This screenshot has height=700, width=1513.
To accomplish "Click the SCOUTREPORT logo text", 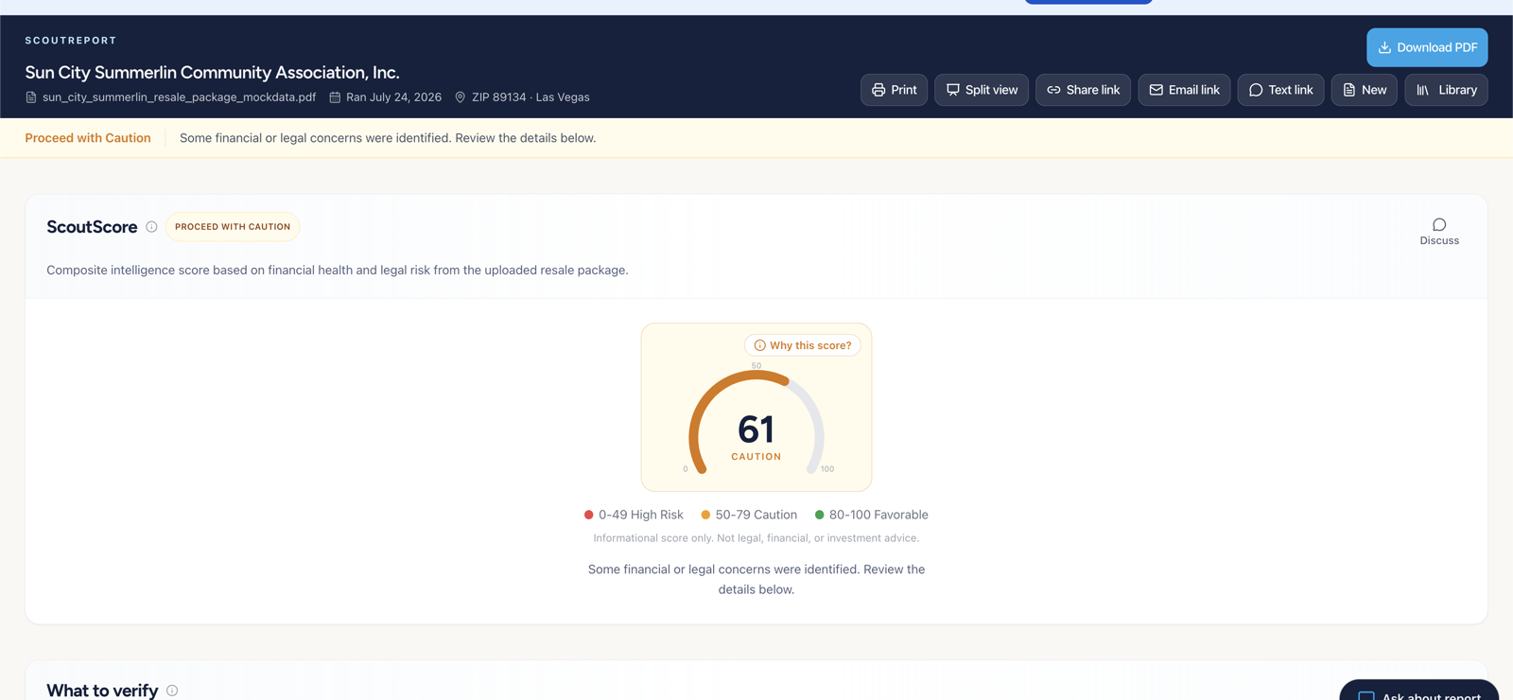I will tap(71, 41).
